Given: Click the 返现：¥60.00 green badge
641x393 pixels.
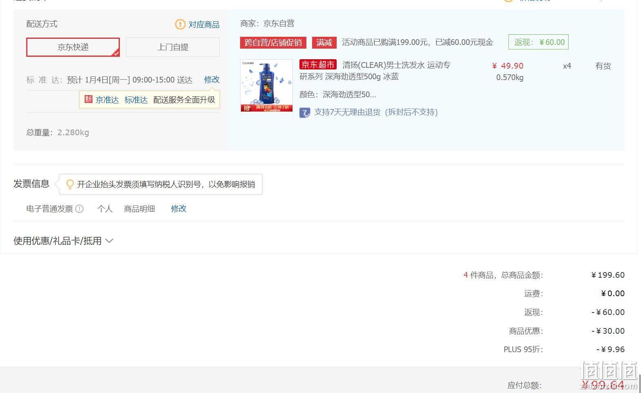Looking at the screenshot, I should [x=538, y=42].
